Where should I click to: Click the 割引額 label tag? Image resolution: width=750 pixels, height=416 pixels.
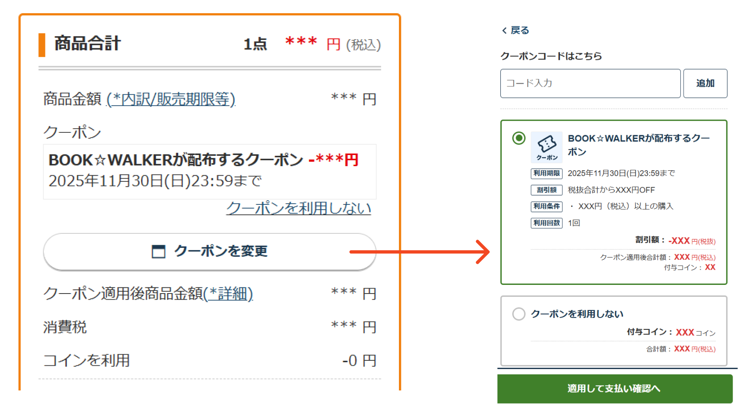(x=547, y=190)
